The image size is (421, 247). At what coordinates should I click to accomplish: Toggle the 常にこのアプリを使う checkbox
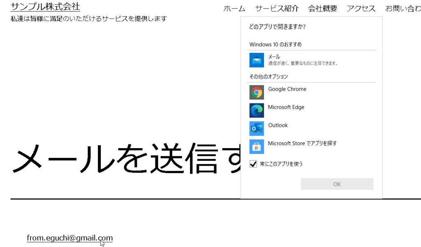click(253, 164)
